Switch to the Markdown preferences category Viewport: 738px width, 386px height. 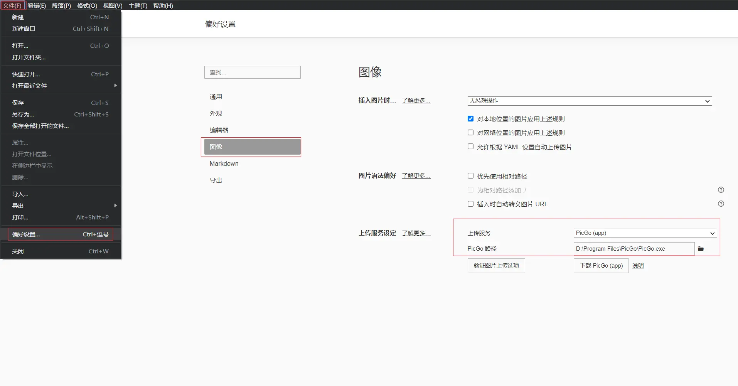coord(224,164)
